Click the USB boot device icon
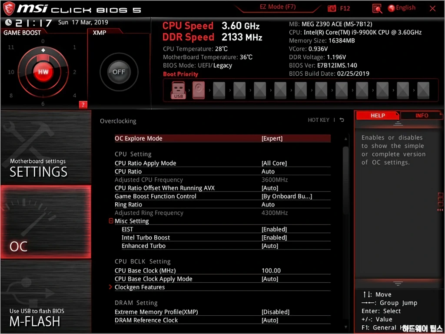This screenshot has height=334, width=445. 178,90
